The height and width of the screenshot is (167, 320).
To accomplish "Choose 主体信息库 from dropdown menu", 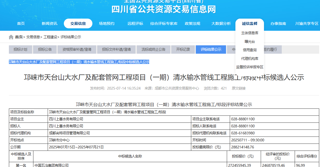I will tap(250, 33).
